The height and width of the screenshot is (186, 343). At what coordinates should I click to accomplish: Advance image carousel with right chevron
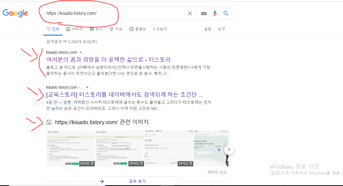(x=229, y=149)
